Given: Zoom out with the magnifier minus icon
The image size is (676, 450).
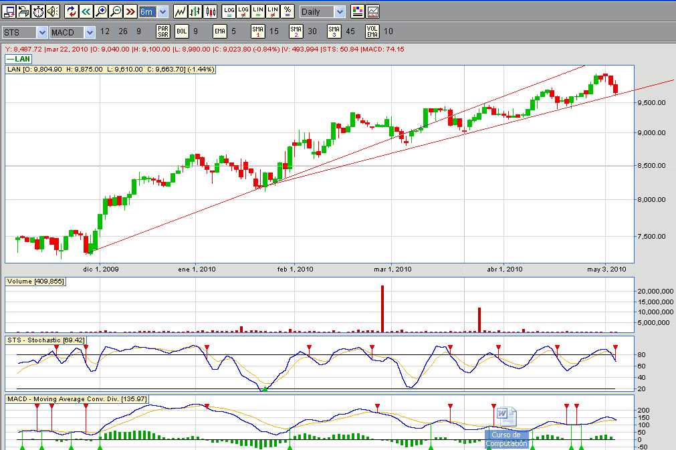Looking at the screenshot, I should tap(116, 11).
